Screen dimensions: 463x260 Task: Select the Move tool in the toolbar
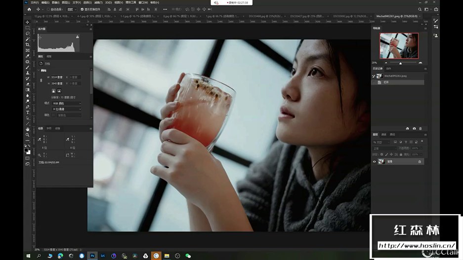pos(28,22)
